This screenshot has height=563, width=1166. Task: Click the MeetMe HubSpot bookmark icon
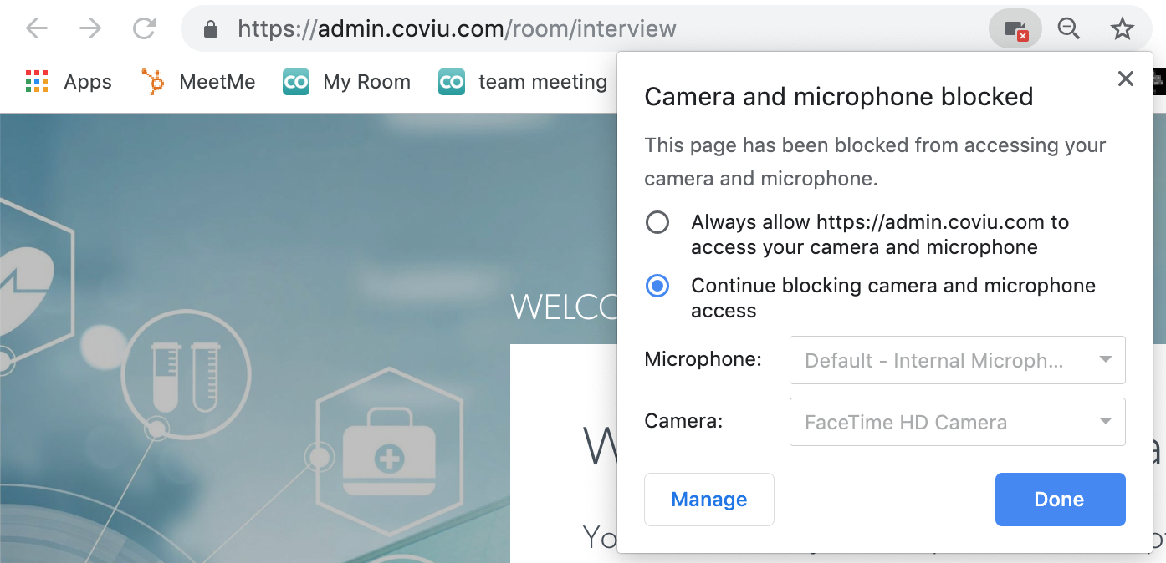coord(153,82)
